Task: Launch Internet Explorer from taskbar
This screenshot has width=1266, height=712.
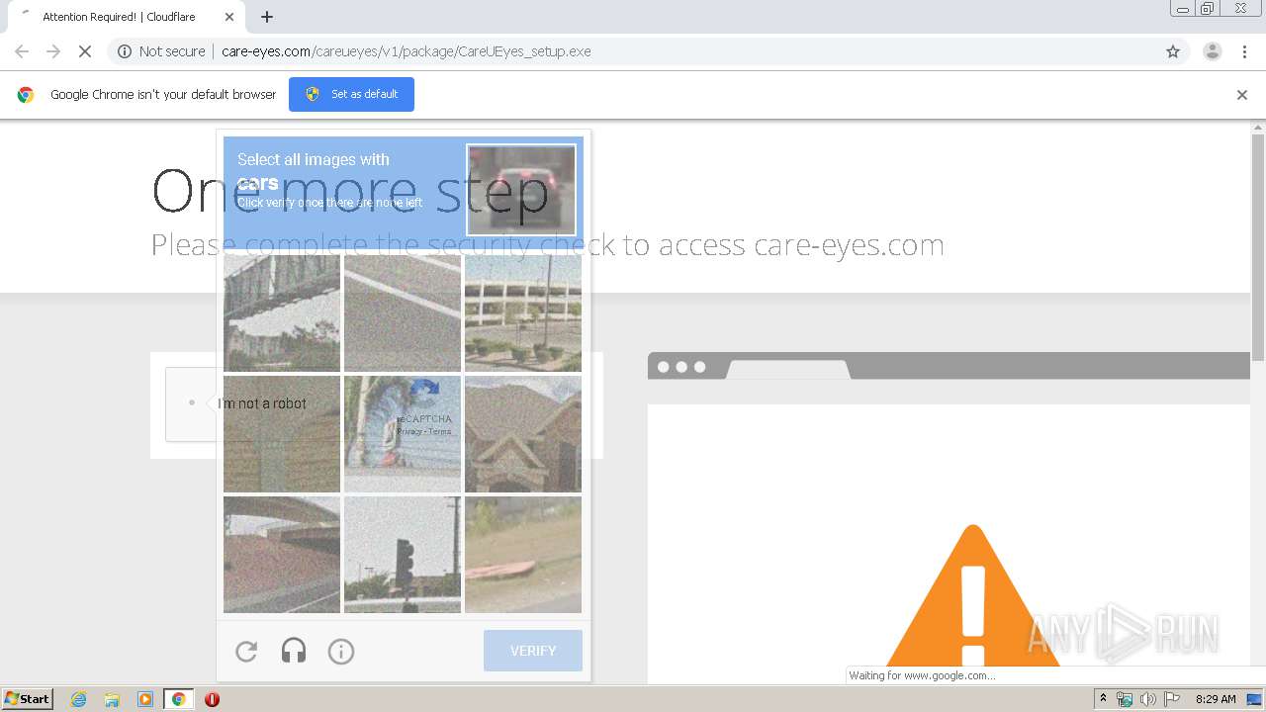Action: tap(78, 699)
